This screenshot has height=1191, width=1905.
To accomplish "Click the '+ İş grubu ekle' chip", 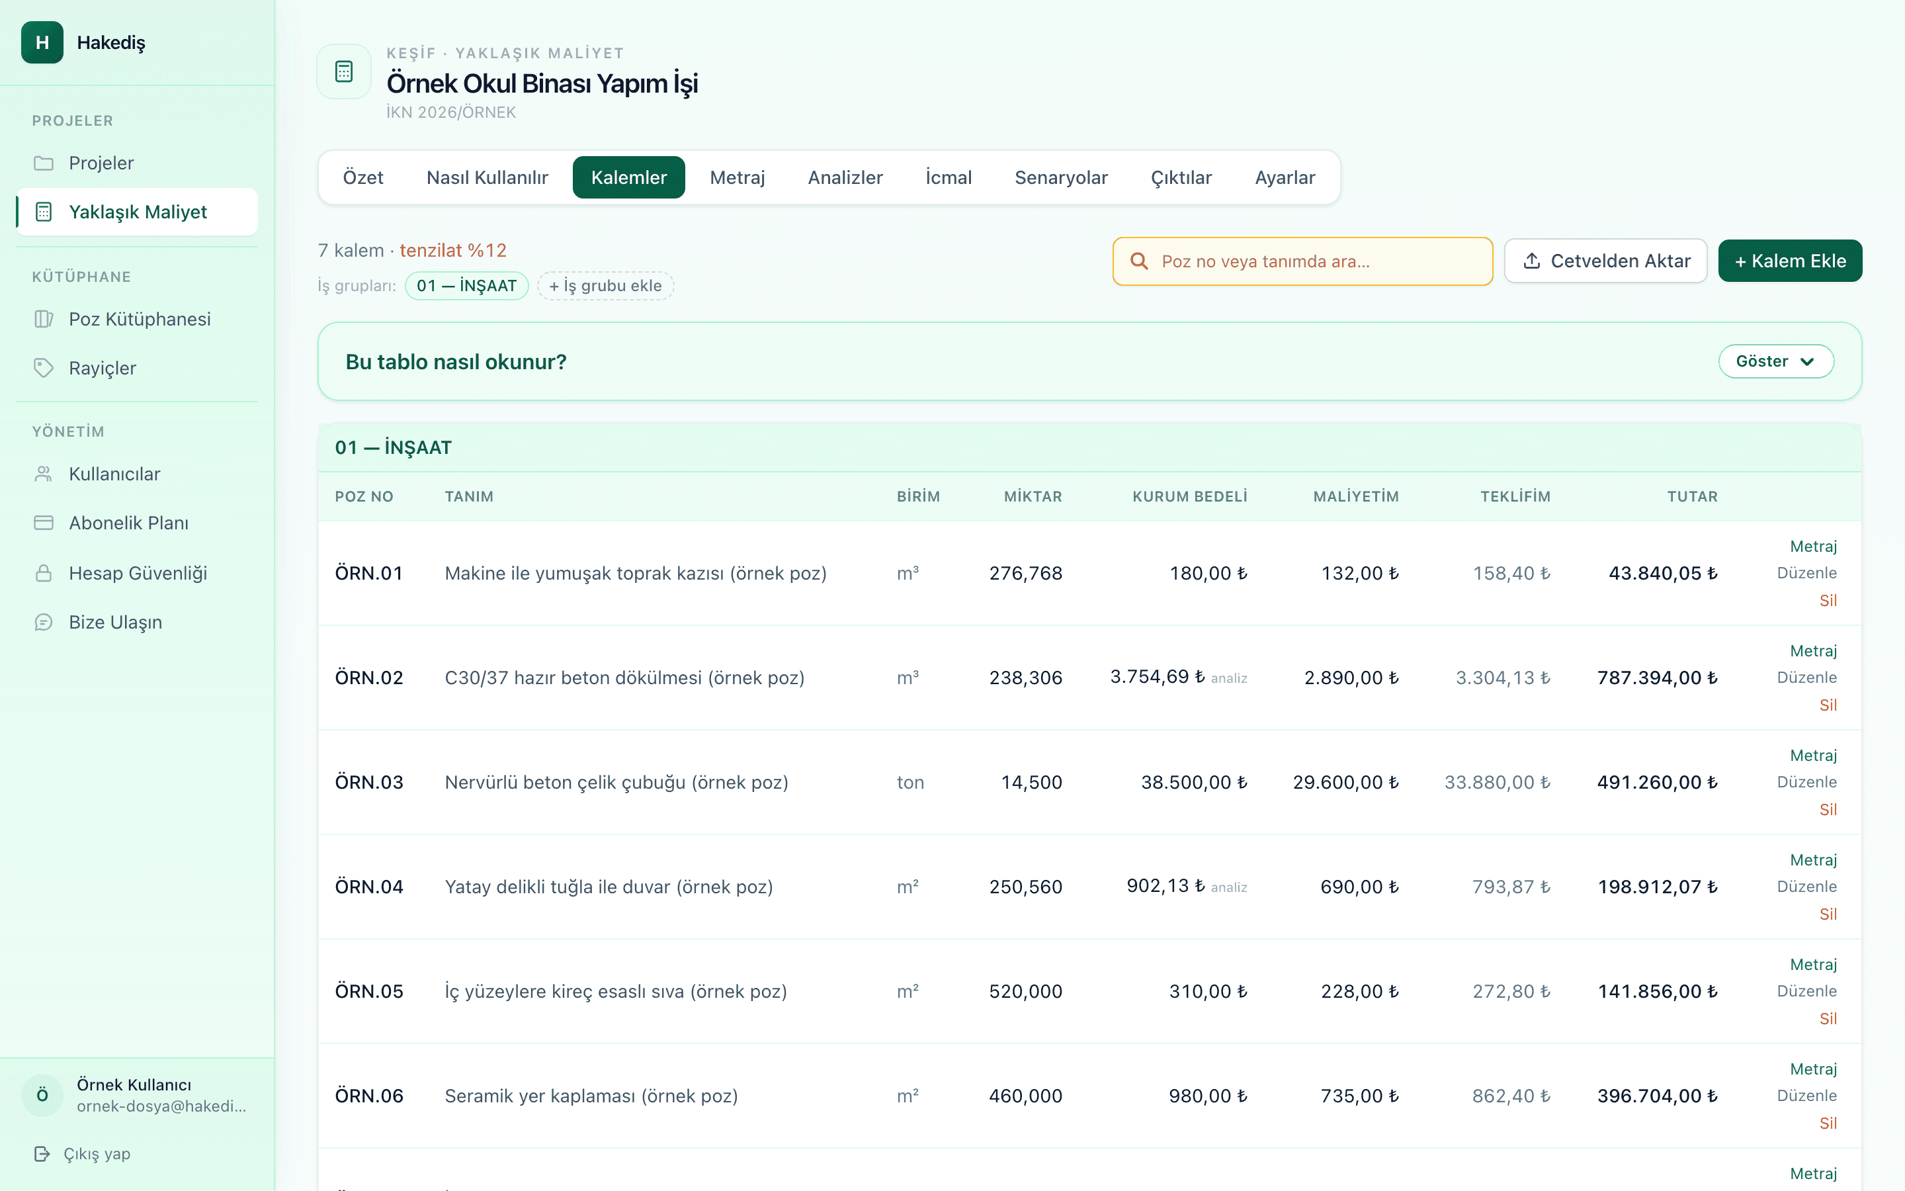I will click(605, 286).
